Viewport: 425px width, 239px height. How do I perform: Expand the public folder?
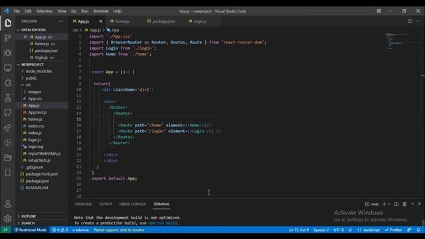[23, 78]
